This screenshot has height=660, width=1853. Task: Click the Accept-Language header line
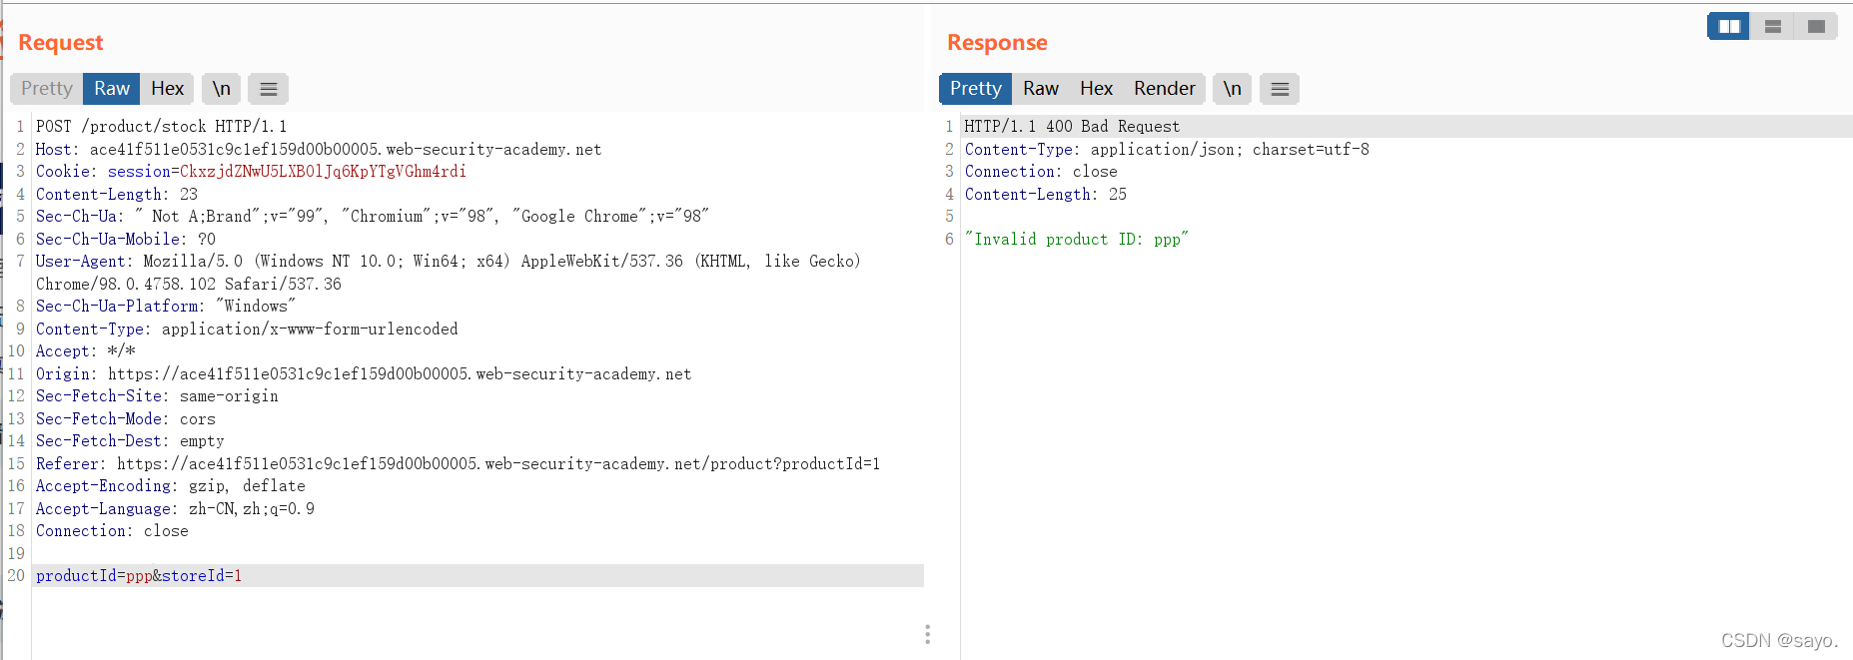pyautogui.click(x=175, y=509)
